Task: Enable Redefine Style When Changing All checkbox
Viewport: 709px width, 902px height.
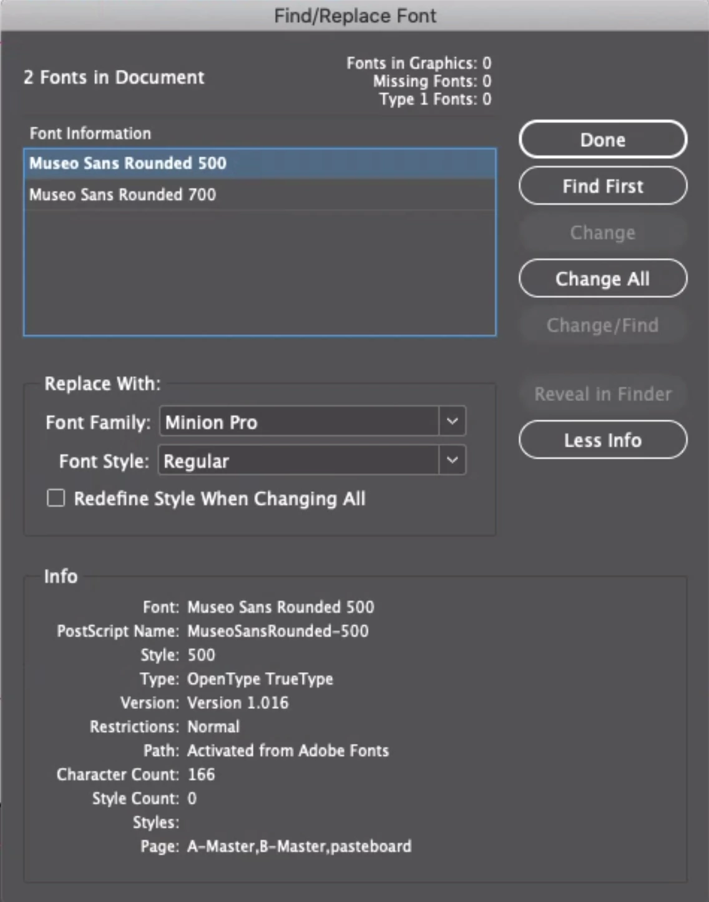Action: [56, 498]
